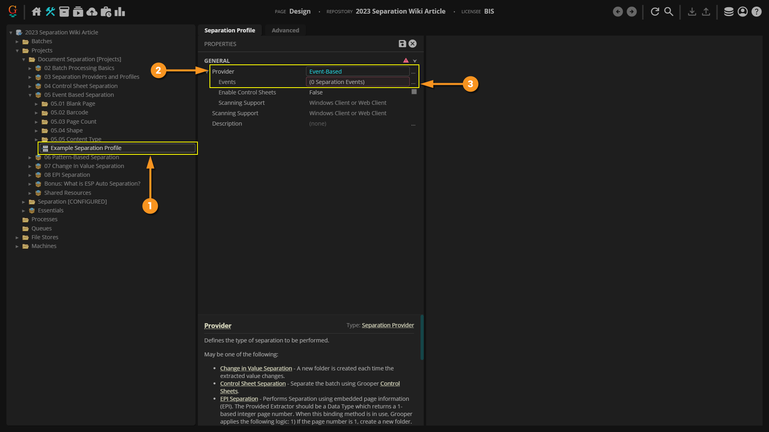Viewport: 769px width, 432px height.
Task: Open the Home page icon
Action: 36,12
